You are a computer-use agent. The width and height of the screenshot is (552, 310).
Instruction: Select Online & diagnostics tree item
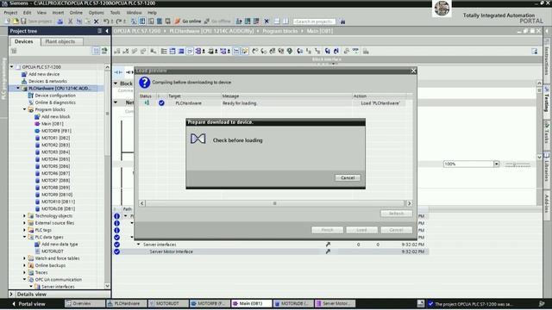(55, 102)
